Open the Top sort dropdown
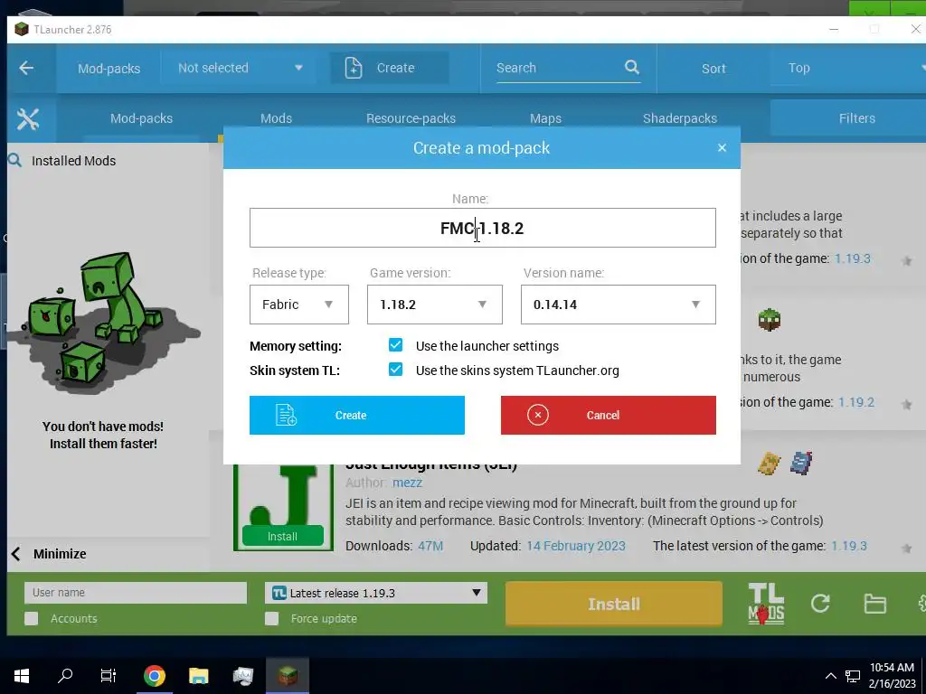 point(850,68)
